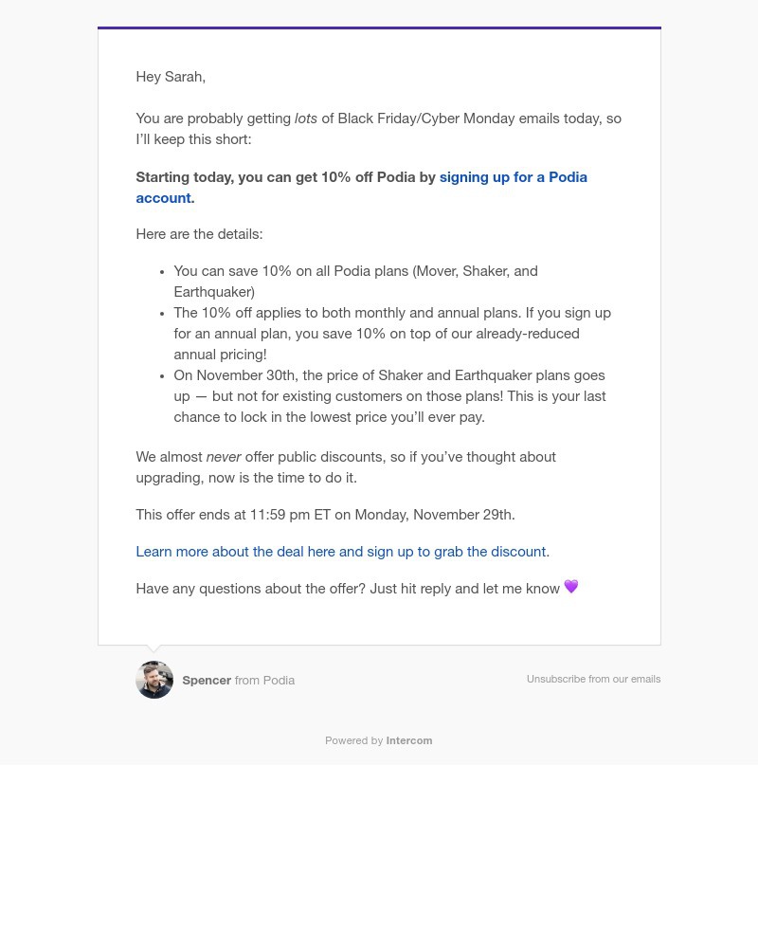Click the 'Powered by' footer text
The height and width of the screenshot is (948, 758).
[x=354, y=741]
